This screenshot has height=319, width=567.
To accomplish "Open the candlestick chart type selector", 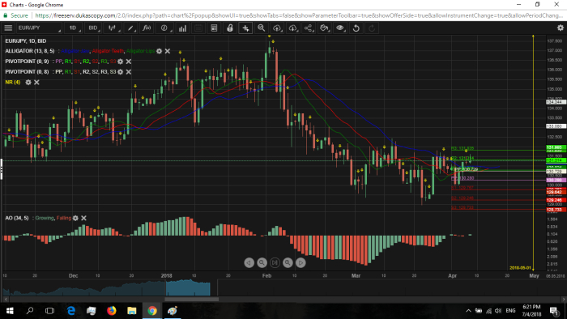I will 113,28.
